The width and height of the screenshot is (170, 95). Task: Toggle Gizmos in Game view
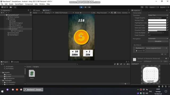pyautogui.click(x=125, y=13)
